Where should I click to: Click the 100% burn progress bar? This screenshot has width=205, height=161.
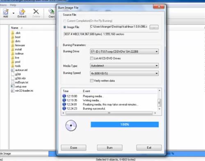[x=125, y=125]
